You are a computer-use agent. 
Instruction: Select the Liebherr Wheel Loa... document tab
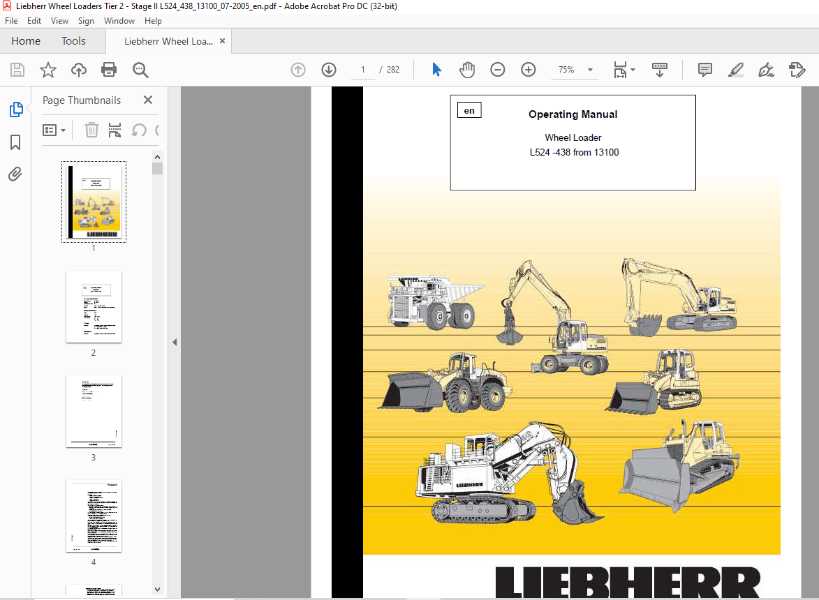[169, 41]
